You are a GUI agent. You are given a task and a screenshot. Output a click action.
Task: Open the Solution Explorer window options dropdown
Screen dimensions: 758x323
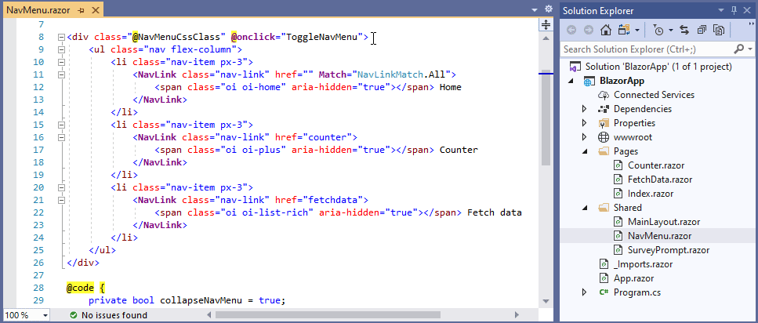point(721,9)
